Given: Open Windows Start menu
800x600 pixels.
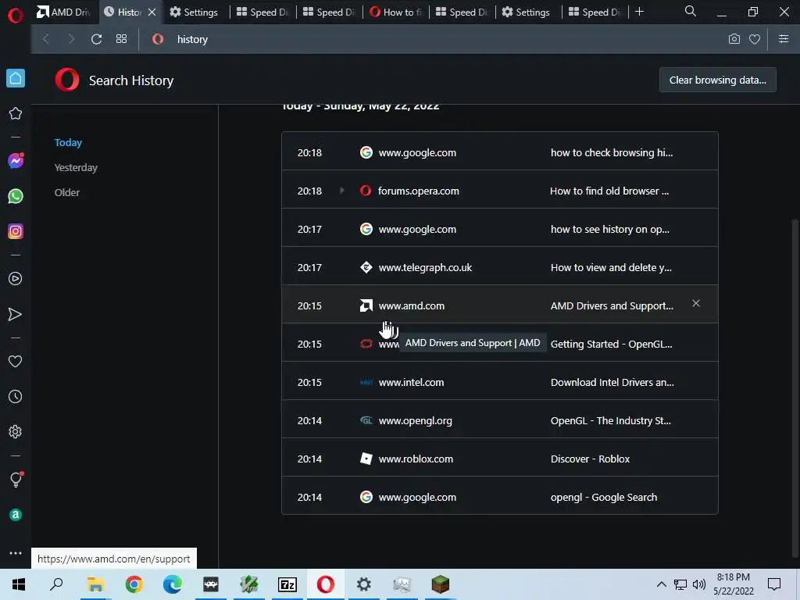Looking at the screenshot, I should click(19, 584).
